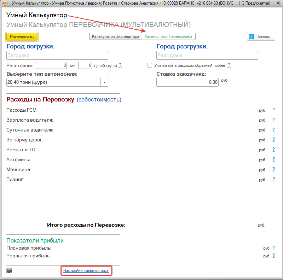
Task: Open help hint for Суточные водителю
Action: pyautogui.click(x=273, y=130)
